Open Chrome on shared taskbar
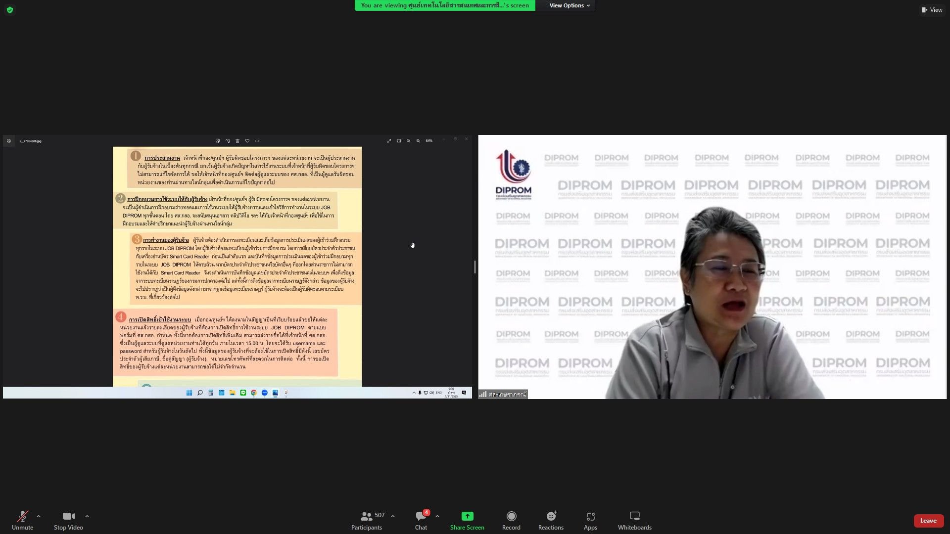Image resolution: width=950 pixels, height=534 pixels. pos(253,393)
